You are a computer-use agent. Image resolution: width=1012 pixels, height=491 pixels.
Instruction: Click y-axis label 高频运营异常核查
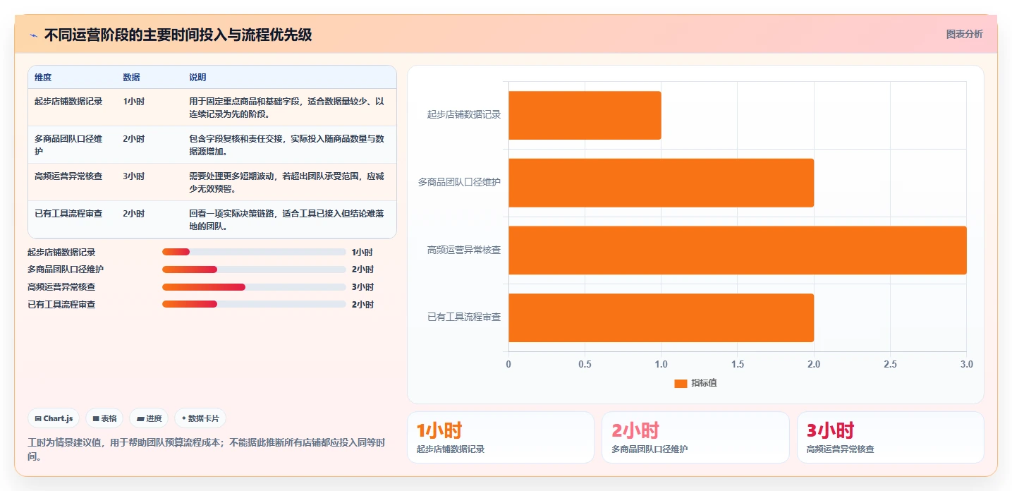tap(464, 250)
